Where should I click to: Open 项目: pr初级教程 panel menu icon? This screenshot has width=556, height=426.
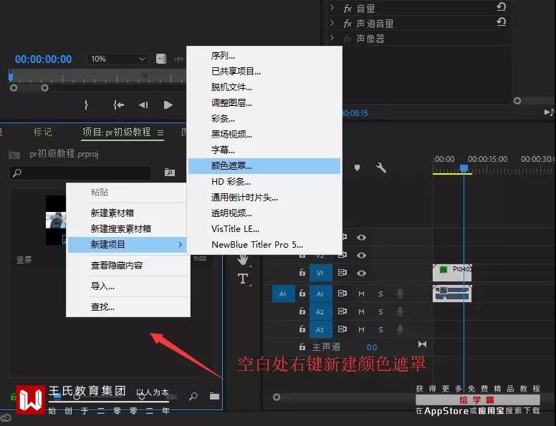pos(160,133)
